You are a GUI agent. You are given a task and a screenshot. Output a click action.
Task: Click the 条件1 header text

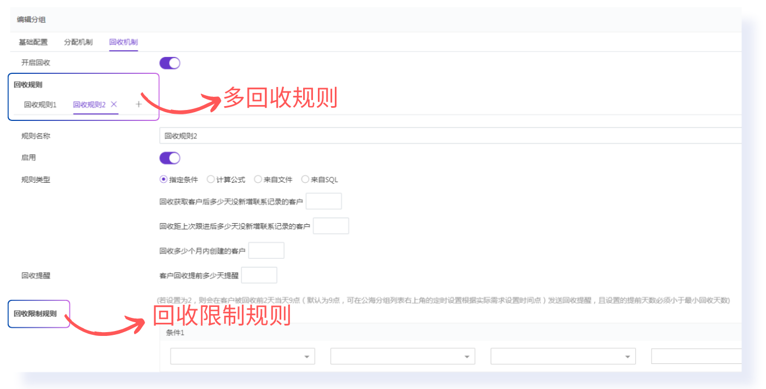coord(175,333)
